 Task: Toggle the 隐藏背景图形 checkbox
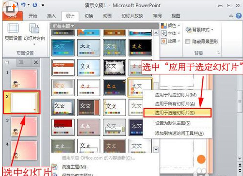(188, 42)
